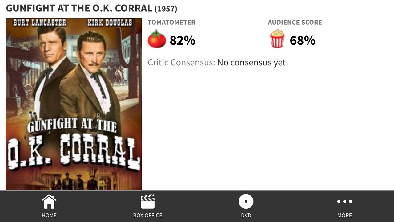This screenshot has width=394, height=222.
Task: Tap Kirk Douglas's name on the poster
Action: 110,23
